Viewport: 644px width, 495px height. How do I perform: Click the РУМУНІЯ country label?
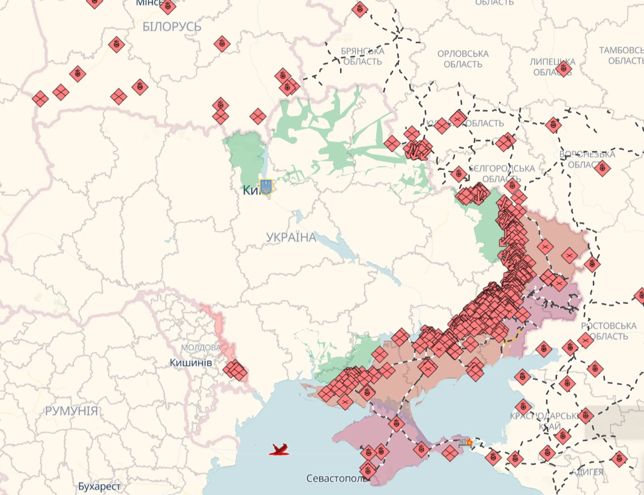(x=71, y=411)
